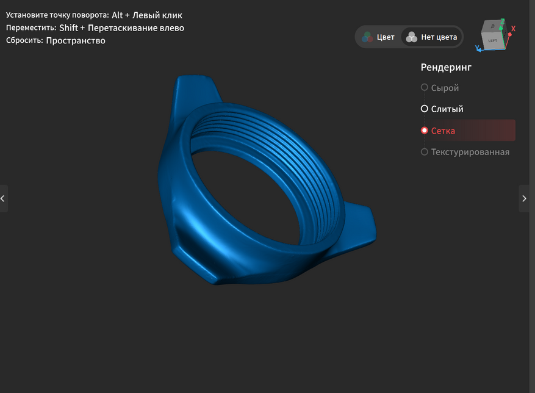Expand the left side panel arrow
The width and height of the screenshot is (535, 393).
(4, 198)
